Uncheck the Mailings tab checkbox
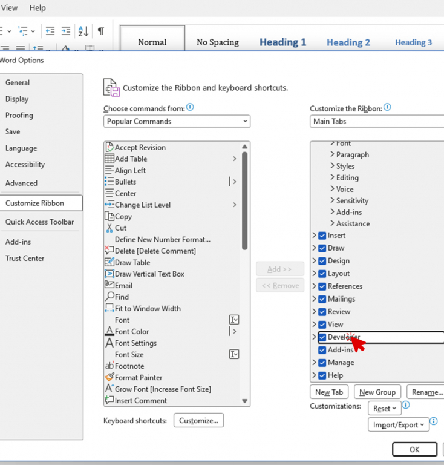 tap(322, 299)
